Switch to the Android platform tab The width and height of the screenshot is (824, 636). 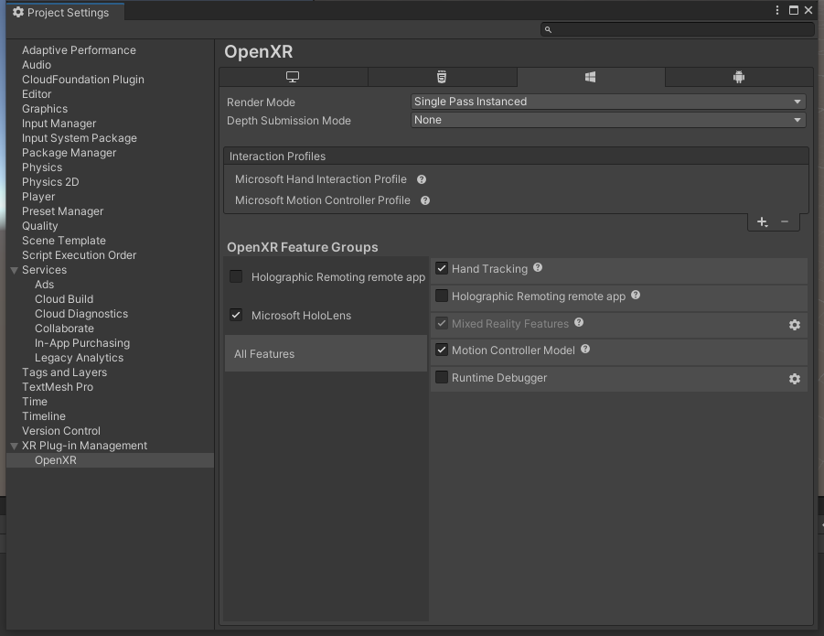pyautogui.click(x=739, y=77)
